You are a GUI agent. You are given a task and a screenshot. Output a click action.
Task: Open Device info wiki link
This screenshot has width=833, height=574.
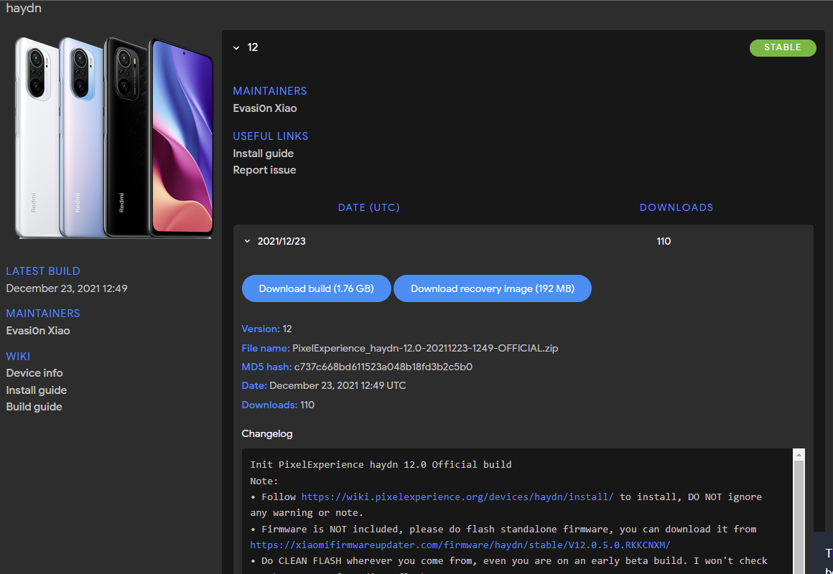[x=34, y=373]
